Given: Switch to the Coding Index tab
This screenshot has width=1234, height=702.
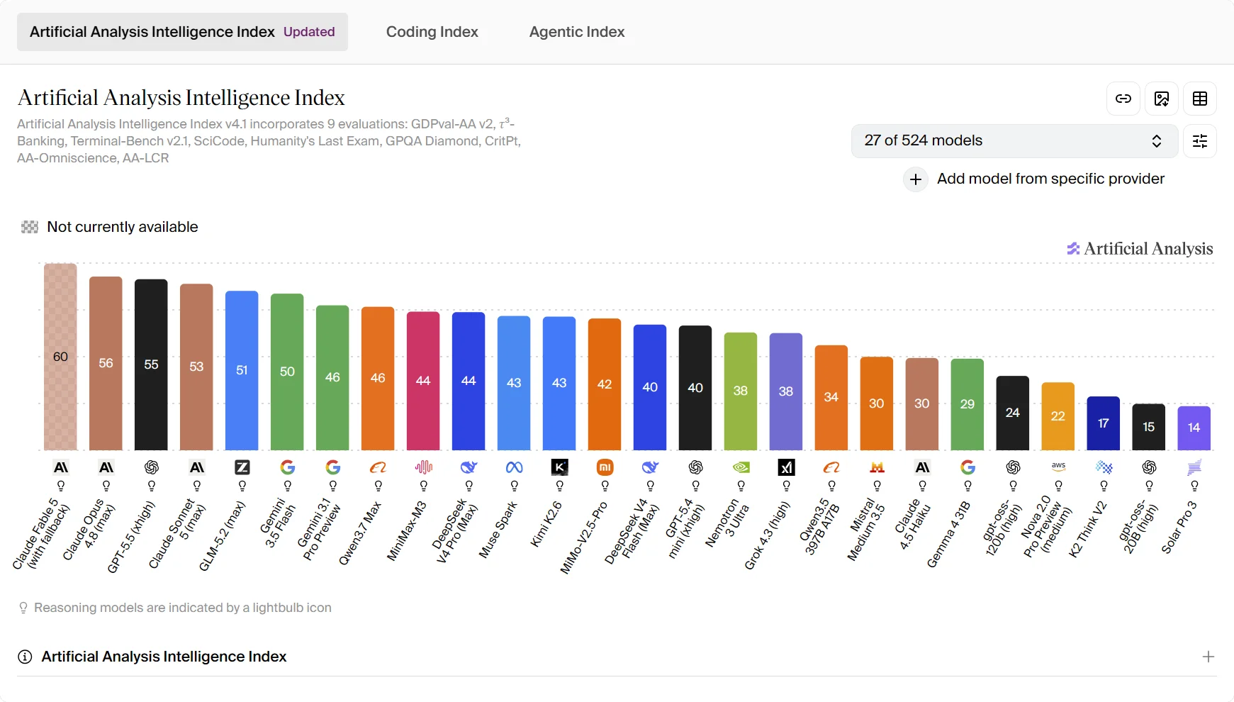Looking at the screenshot, I should point(432,32).
